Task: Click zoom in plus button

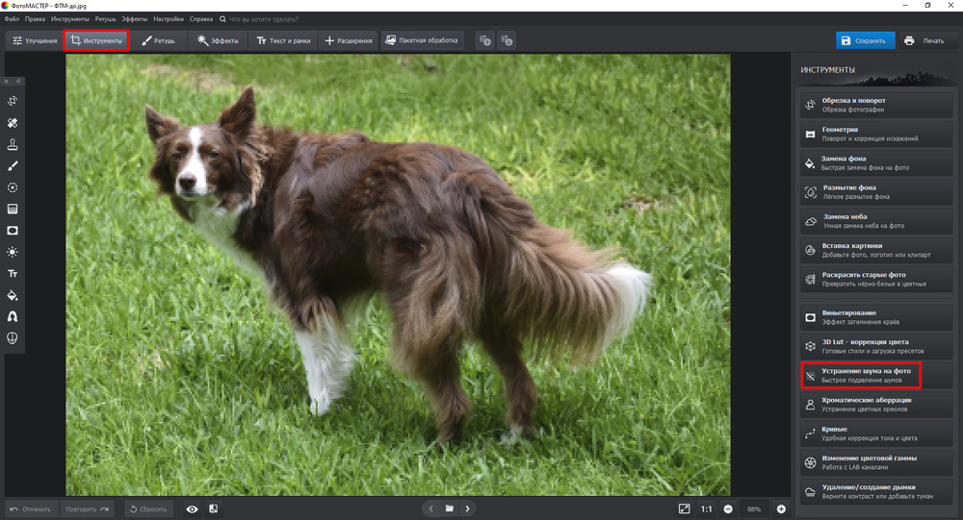Action: point(781,508)
